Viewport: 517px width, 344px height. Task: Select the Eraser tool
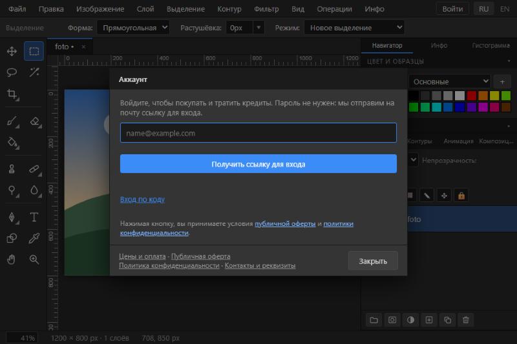[x=34, y=121]
